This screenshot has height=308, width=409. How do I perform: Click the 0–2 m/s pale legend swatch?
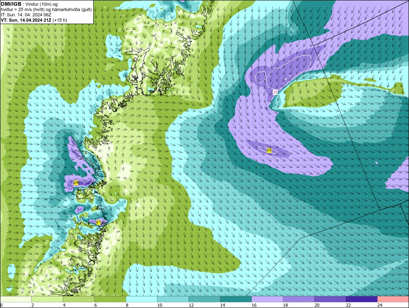tap(16, 299)
